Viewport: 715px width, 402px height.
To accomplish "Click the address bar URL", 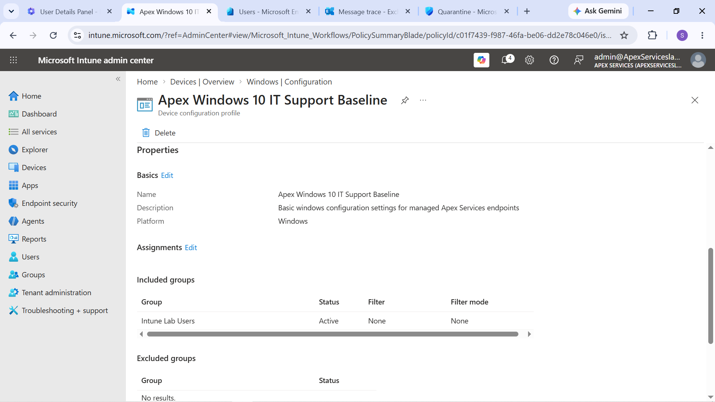I will tap(349, 35).
